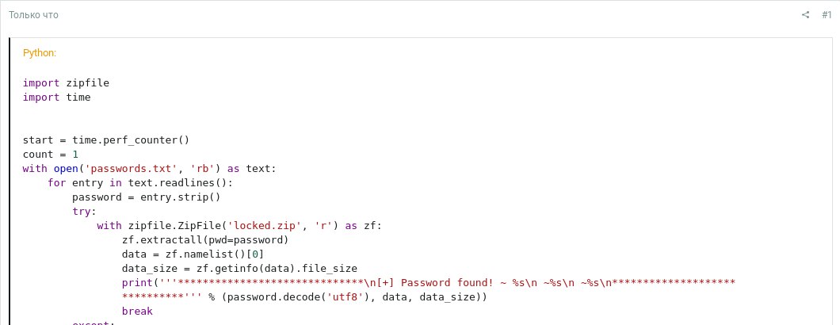Click the share icon on the post

(805, 15)
